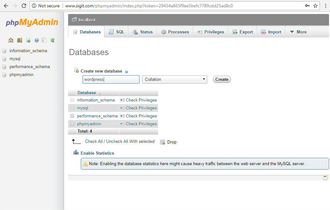Click the new database name field

point(111,80)
